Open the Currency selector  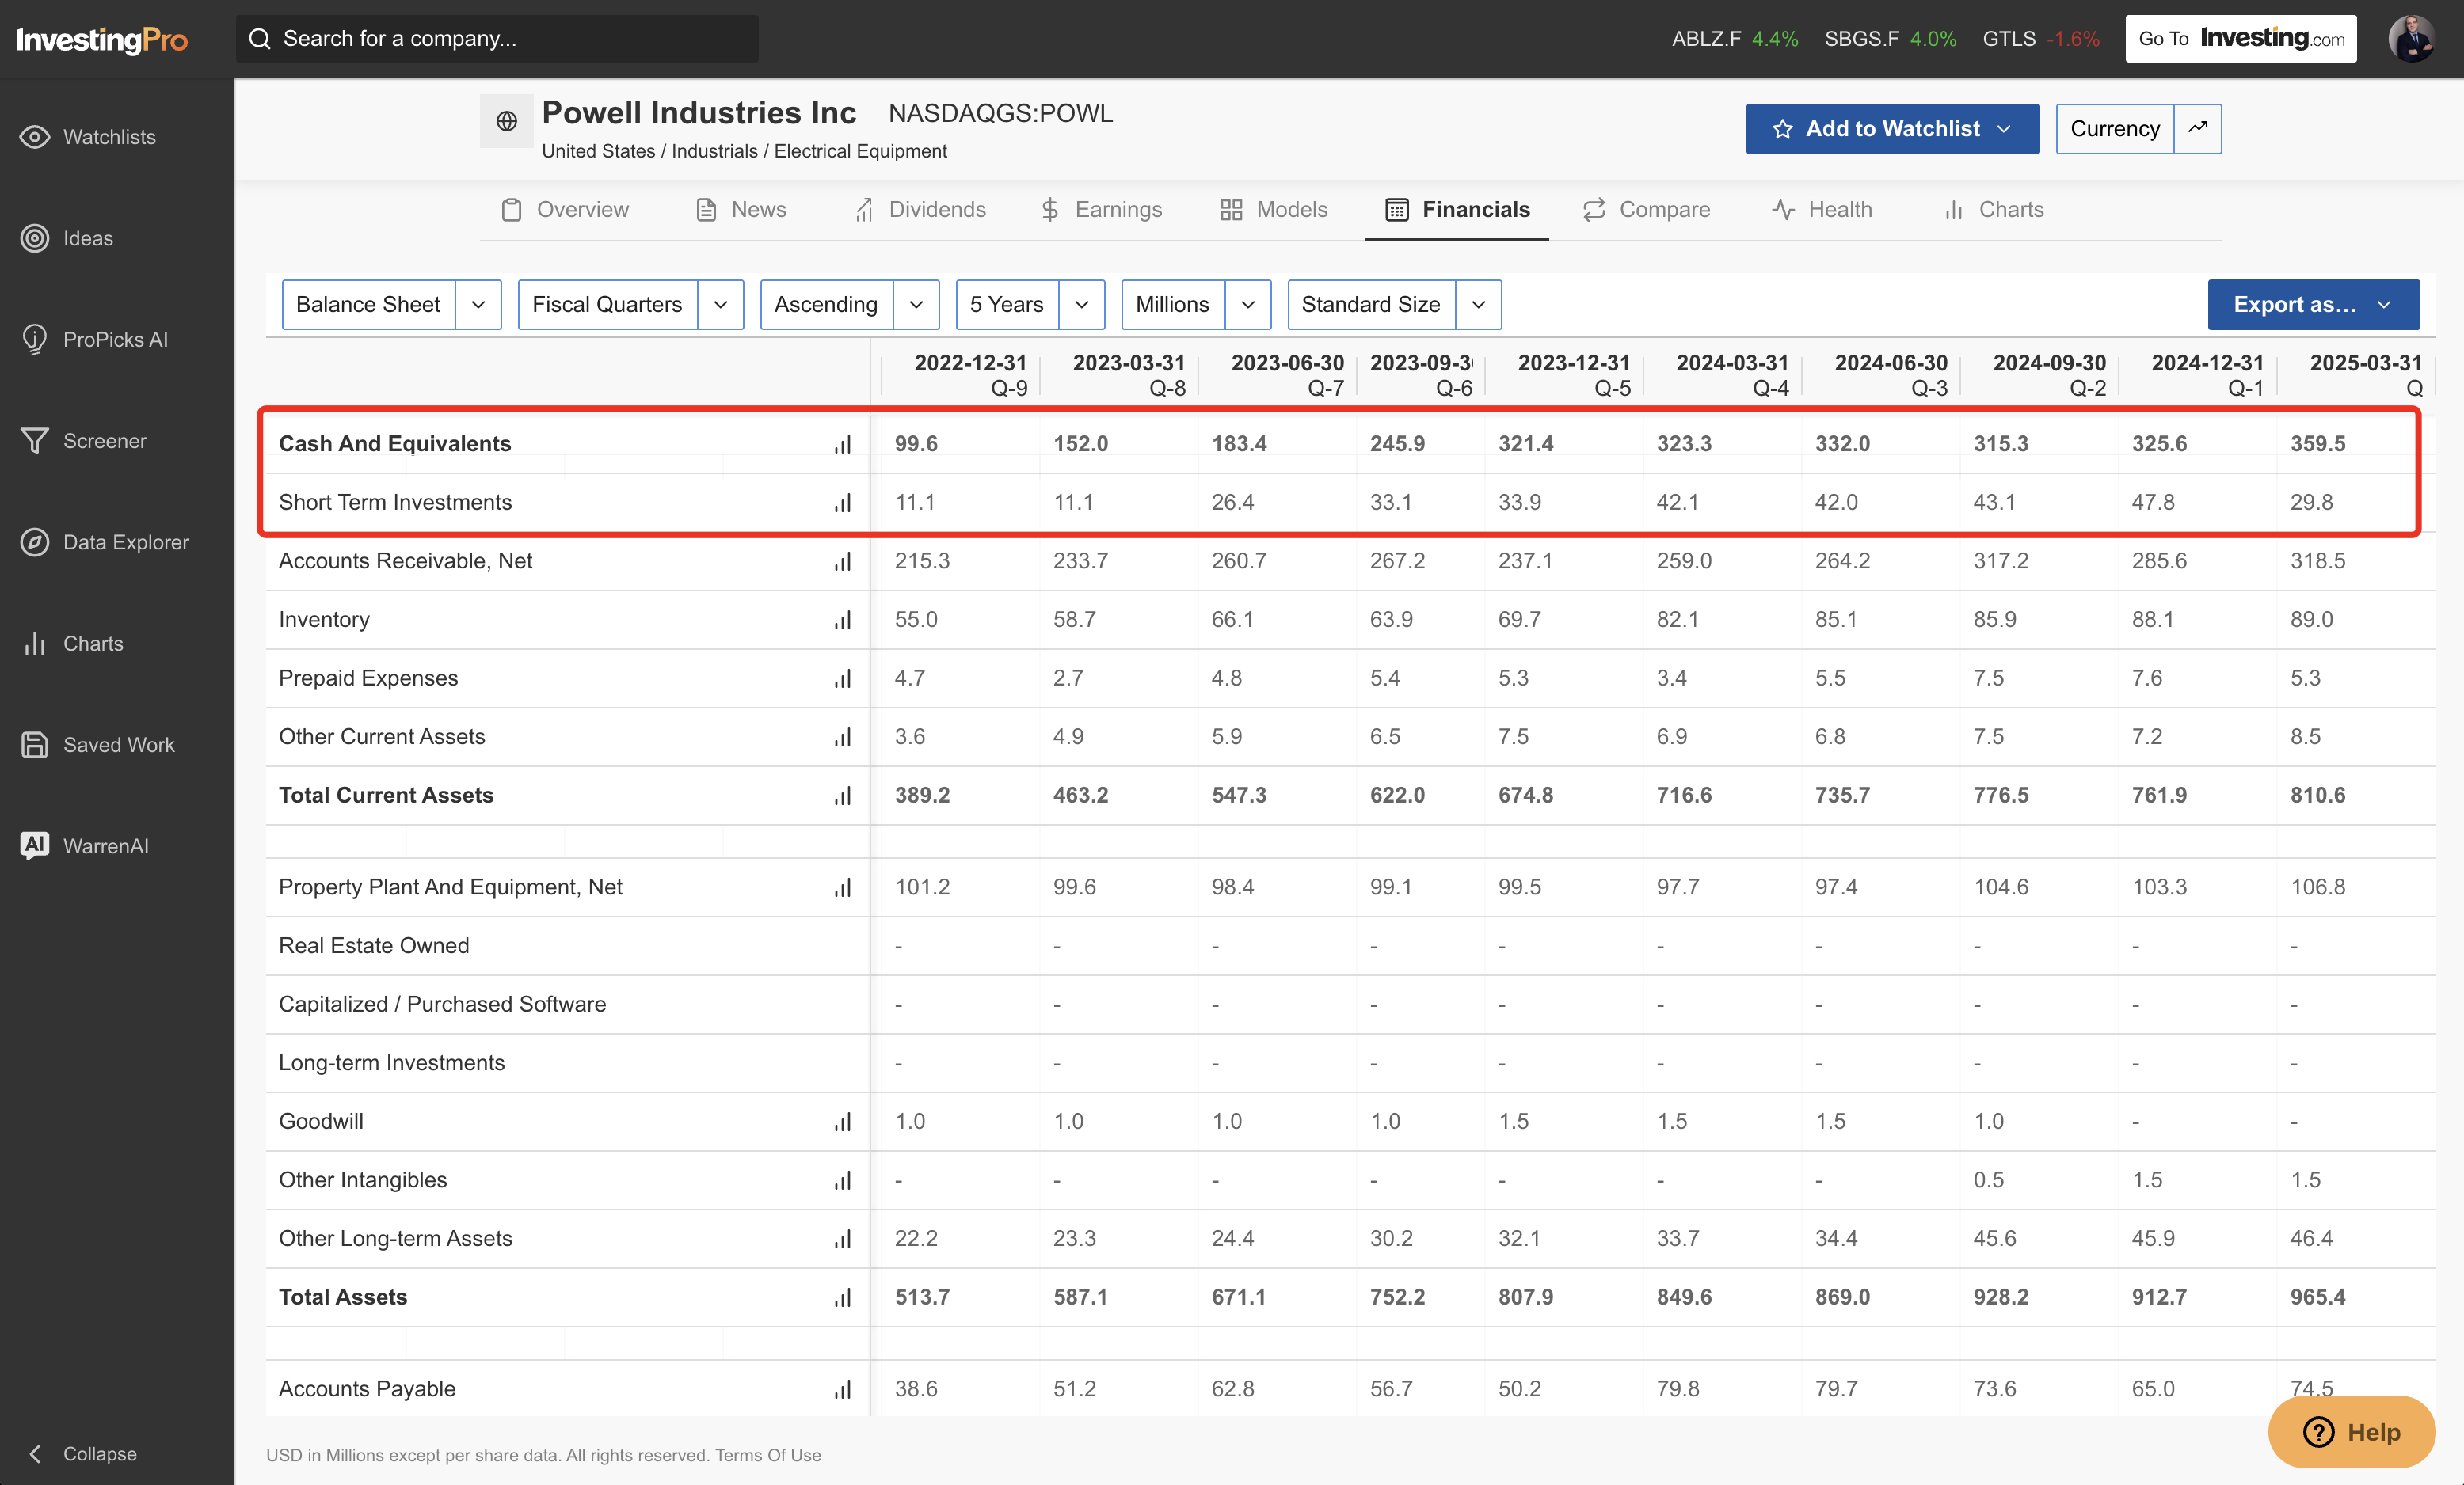pos(2115,129)
